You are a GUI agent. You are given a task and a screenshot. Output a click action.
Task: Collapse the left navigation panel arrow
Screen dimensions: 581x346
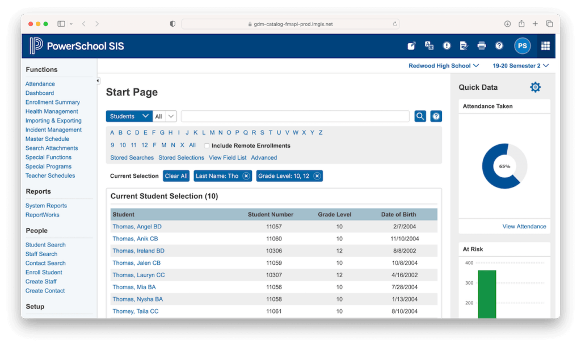tap(98, 81)
